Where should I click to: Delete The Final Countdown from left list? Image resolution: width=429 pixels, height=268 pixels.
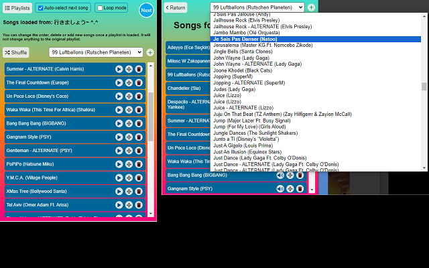[x=139, y=82]
